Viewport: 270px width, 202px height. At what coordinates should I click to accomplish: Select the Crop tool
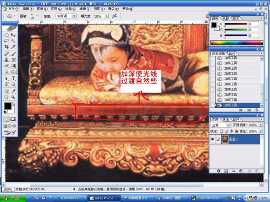click(7, 47)
